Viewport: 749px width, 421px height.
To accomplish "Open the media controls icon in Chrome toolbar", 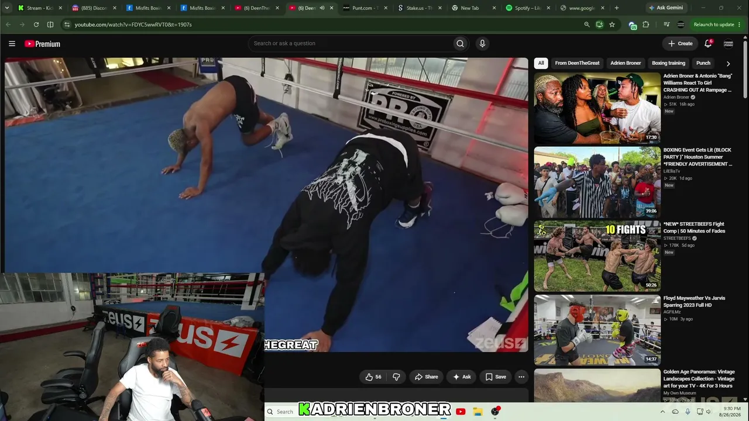I will coord(666,25).
